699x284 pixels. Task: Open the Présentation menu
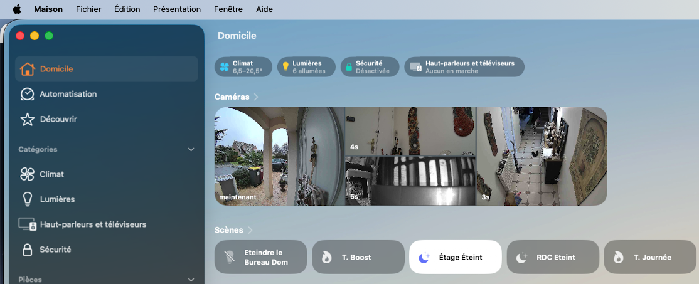(x=176, y=9)
